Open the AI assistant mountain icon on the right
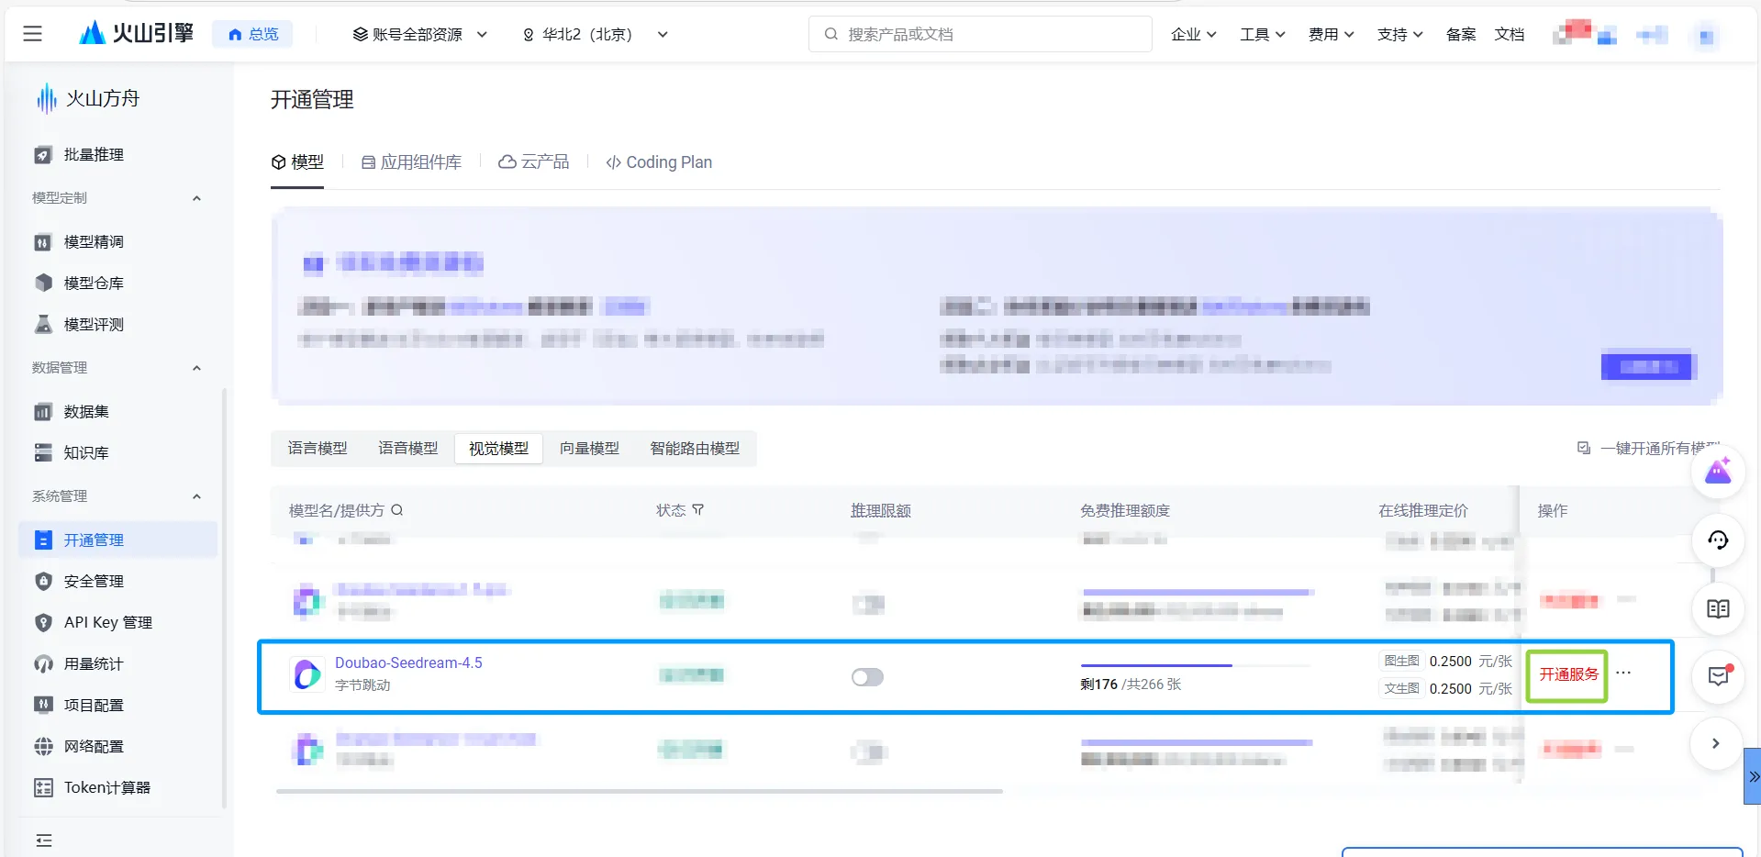1761x857 pixels. click(1718, 472)
